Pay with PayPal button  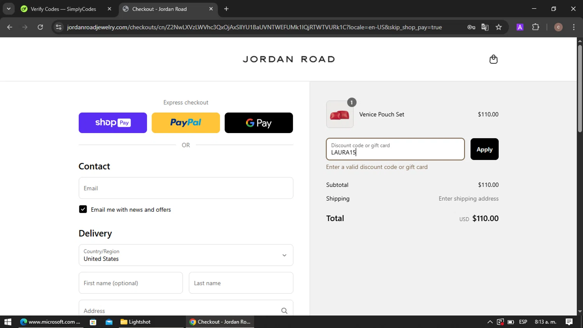186,123
